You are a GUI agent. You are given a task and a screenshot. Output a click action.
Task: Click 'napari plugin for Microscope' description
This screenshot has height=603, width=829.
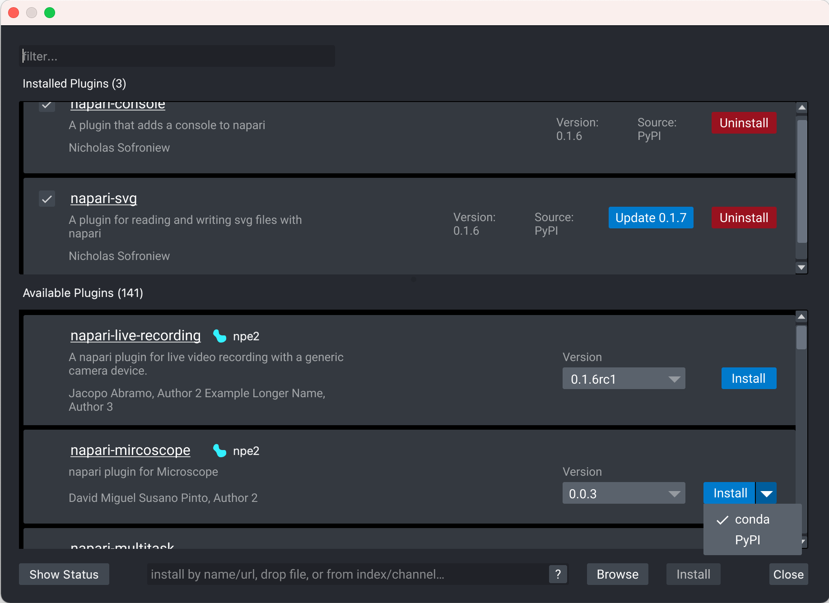(x=144, y=472)
